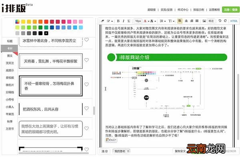Click the T text indent icon
This screenshot has width=240, height=160.
(x=170, y=21)
